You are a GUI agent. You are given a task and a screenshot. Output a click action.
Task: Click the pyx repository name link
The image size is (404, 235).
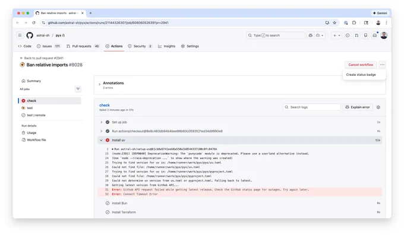point(58,35)
